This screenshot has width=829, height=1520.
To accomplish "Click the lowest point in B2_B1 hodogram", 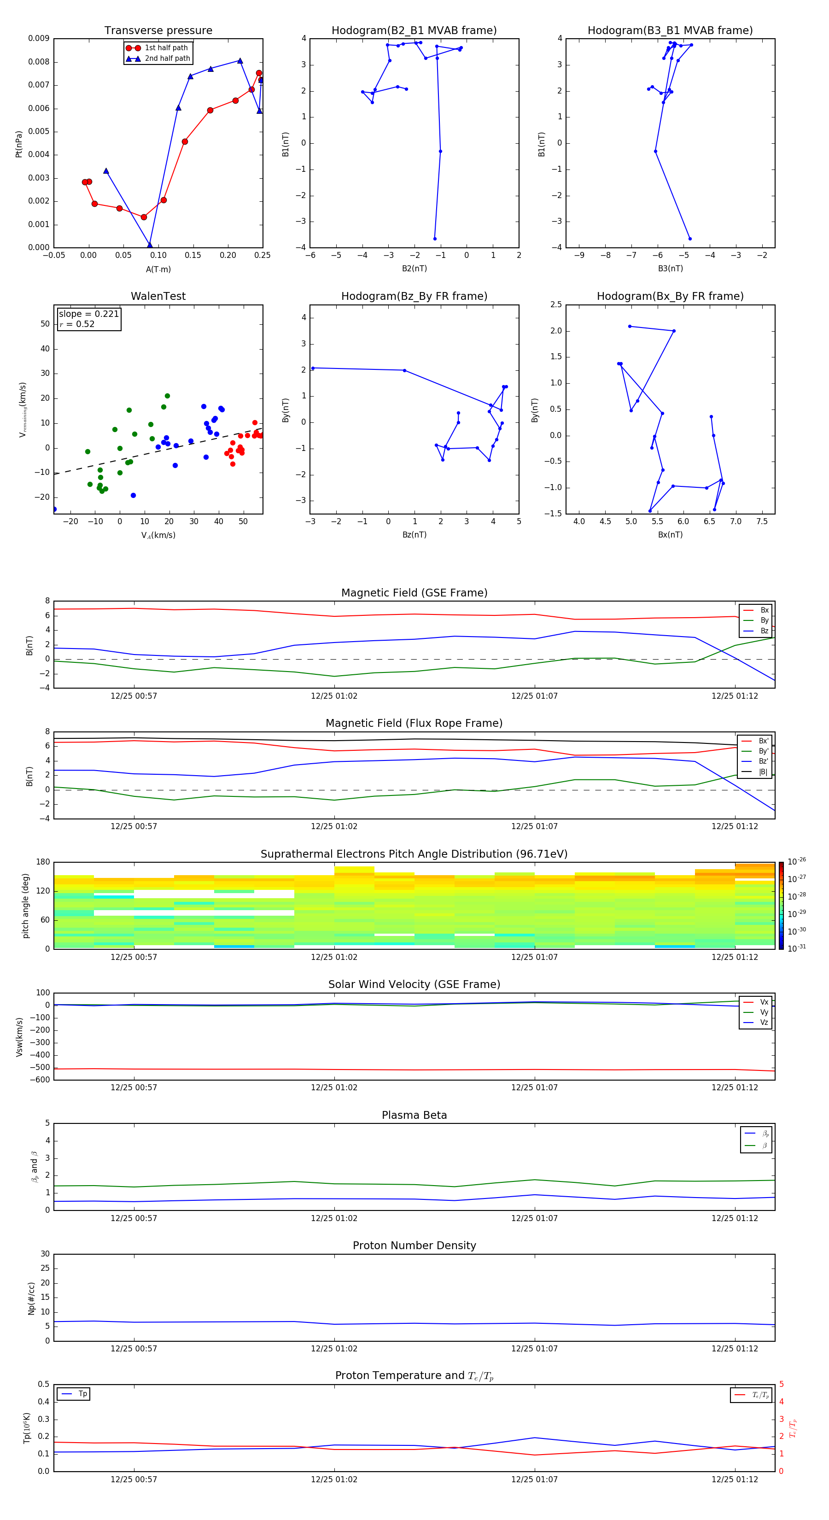I will tap(435, 239).
